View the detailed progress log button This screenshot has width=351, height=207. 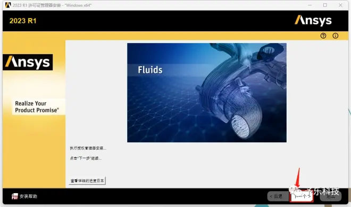[87, 180]
